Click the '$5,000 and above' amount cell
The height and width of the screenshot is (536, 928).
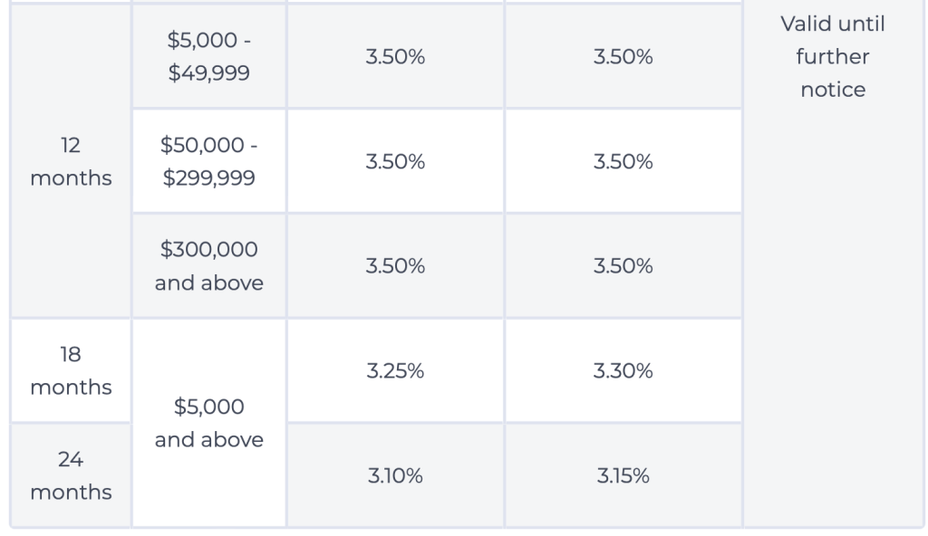pyautogui.click(x=208, y=424)
